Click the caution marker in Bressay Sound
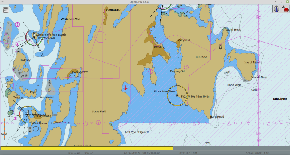 (186, 67)
